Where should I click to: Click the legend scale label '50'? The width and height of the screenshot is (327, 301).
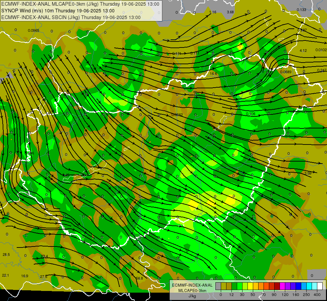tap(253, 295)
